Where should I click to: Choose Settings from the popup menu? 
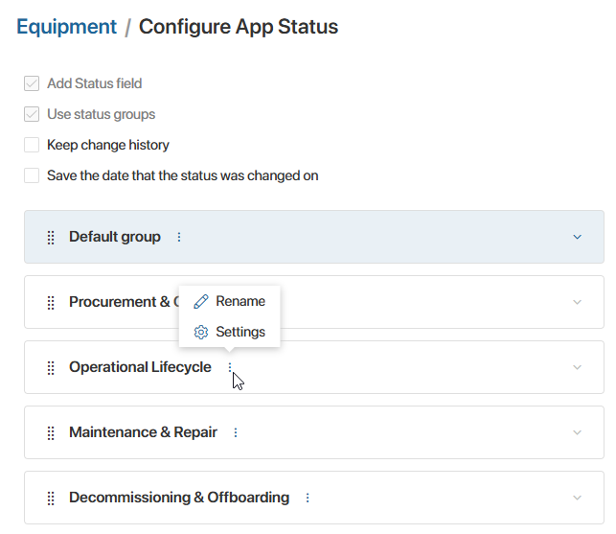pyautogui.click(x=229, y=332)
